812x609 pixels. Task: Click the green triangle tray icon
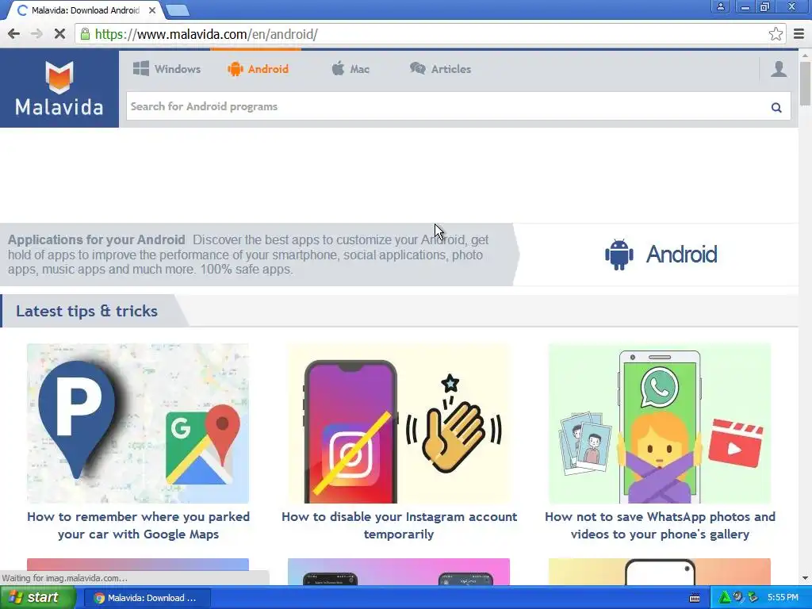(x=724, y=597)
